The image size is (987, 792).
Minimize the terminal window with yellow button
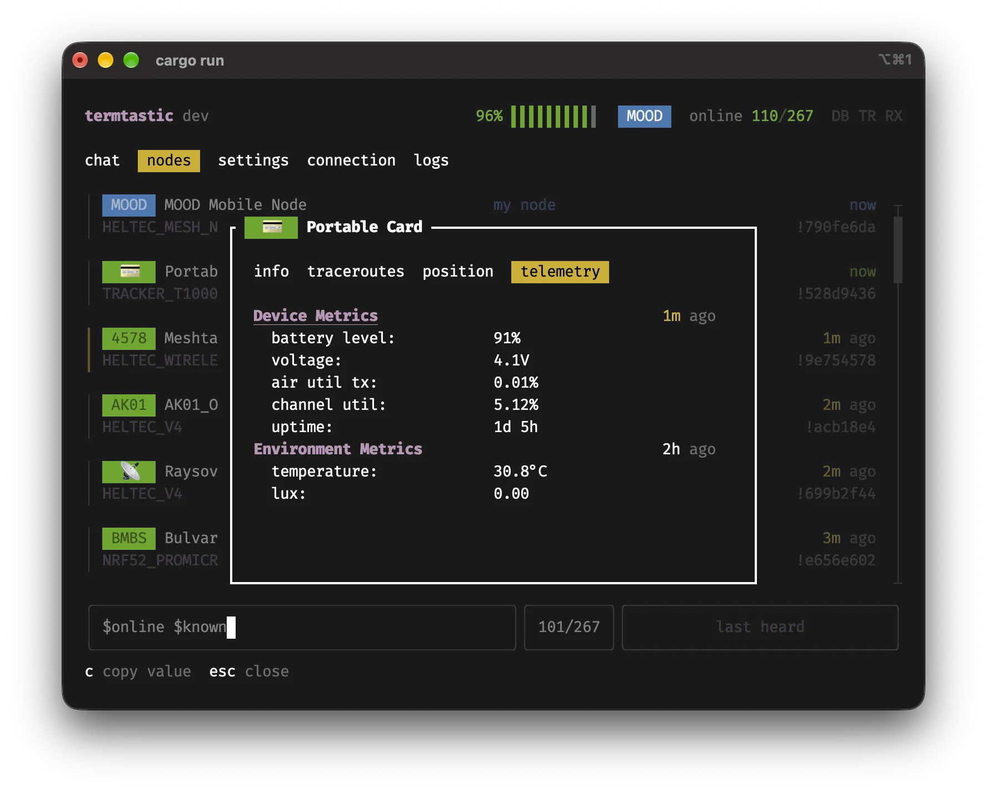[106, 60]
